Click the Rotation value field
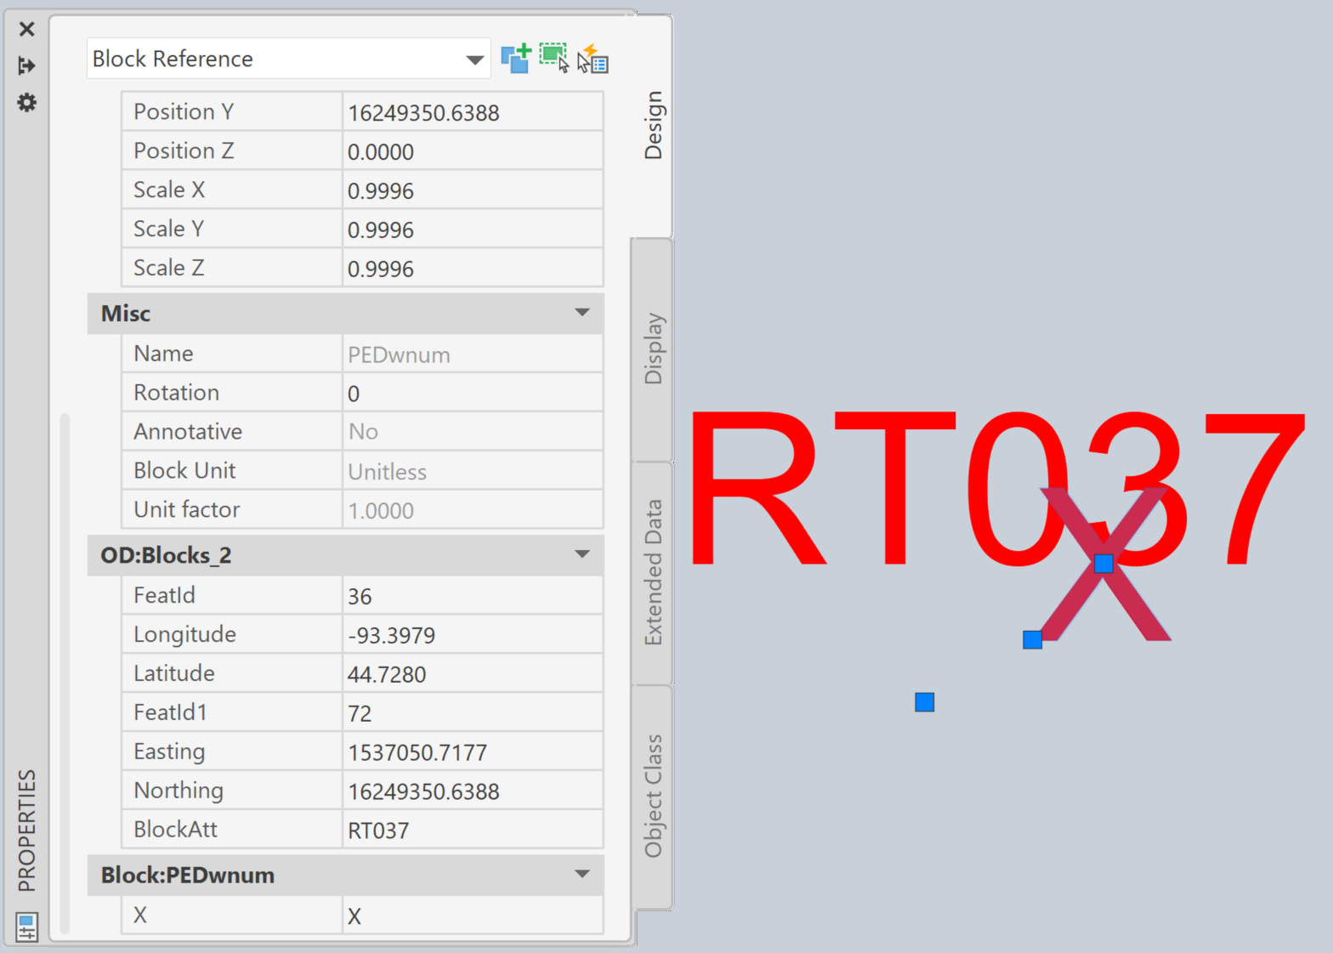 click(x=473, y=393)
